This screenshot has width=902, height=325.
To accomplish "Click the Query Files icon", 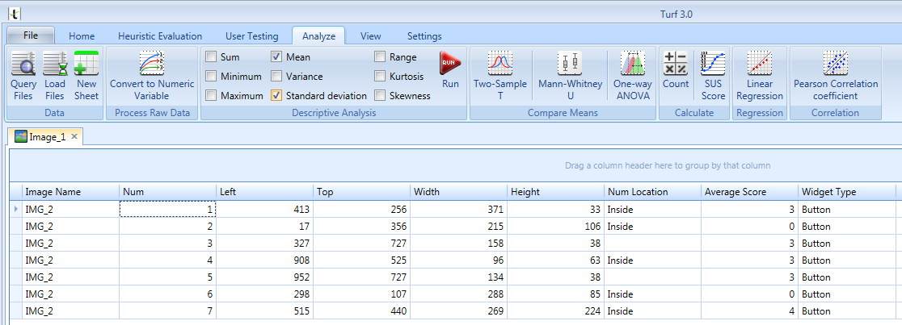I will coord(23,76).
